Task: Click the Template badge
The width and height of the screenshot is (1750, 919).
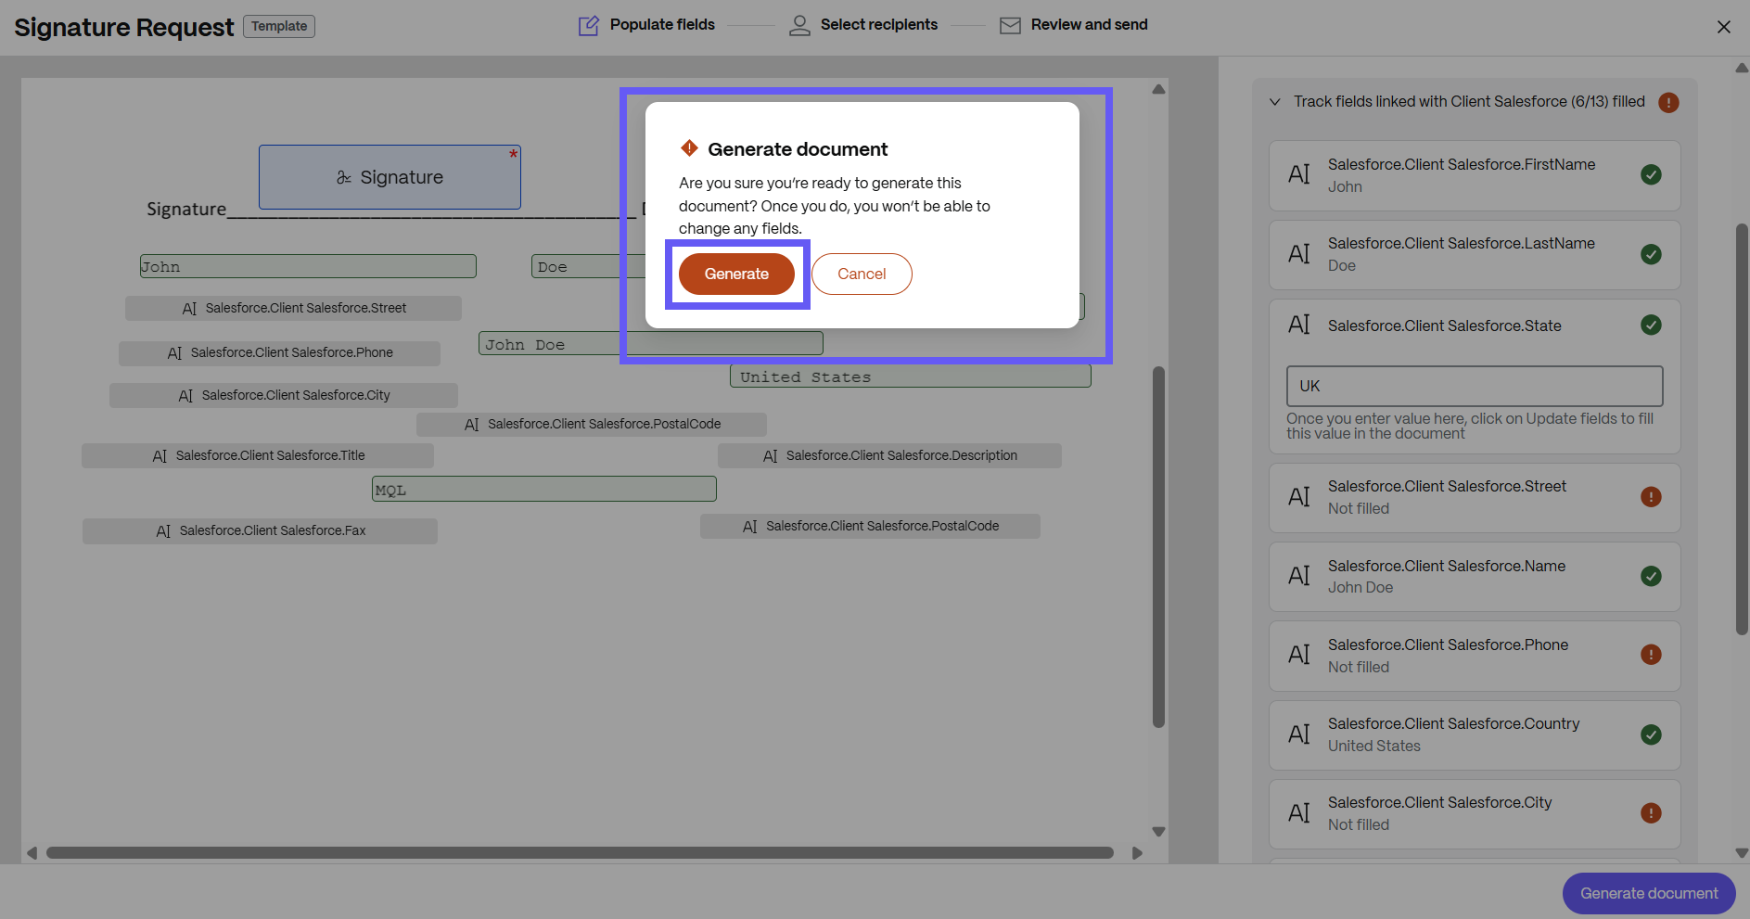Action: (x=279, y=26)
